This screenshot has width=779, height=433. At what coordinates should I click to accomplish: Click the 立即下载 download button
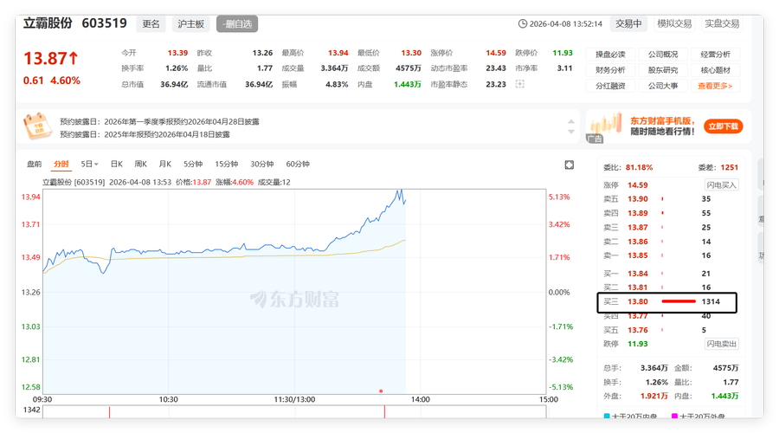coord(724,126)
